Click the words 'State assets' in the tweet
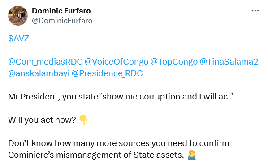The width and height of the screenshot is (268, 164). tap(158, 155)
